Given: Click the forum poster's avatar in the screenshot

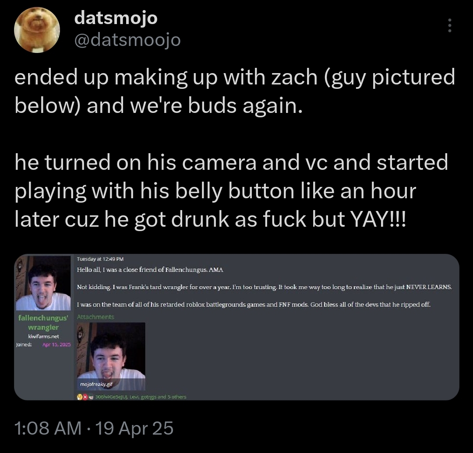Looking at the screenshot, I should (43, 283).
